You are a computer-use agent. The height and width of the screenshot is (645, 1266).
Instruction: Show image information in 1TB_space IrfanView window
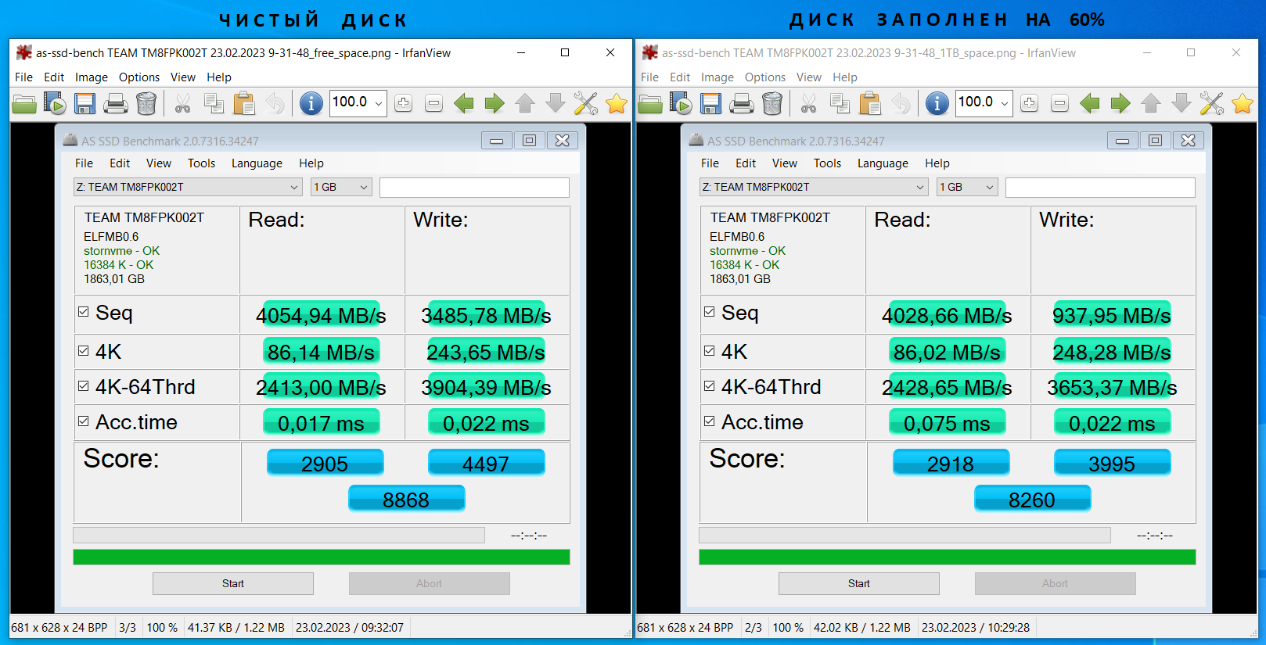937,103
